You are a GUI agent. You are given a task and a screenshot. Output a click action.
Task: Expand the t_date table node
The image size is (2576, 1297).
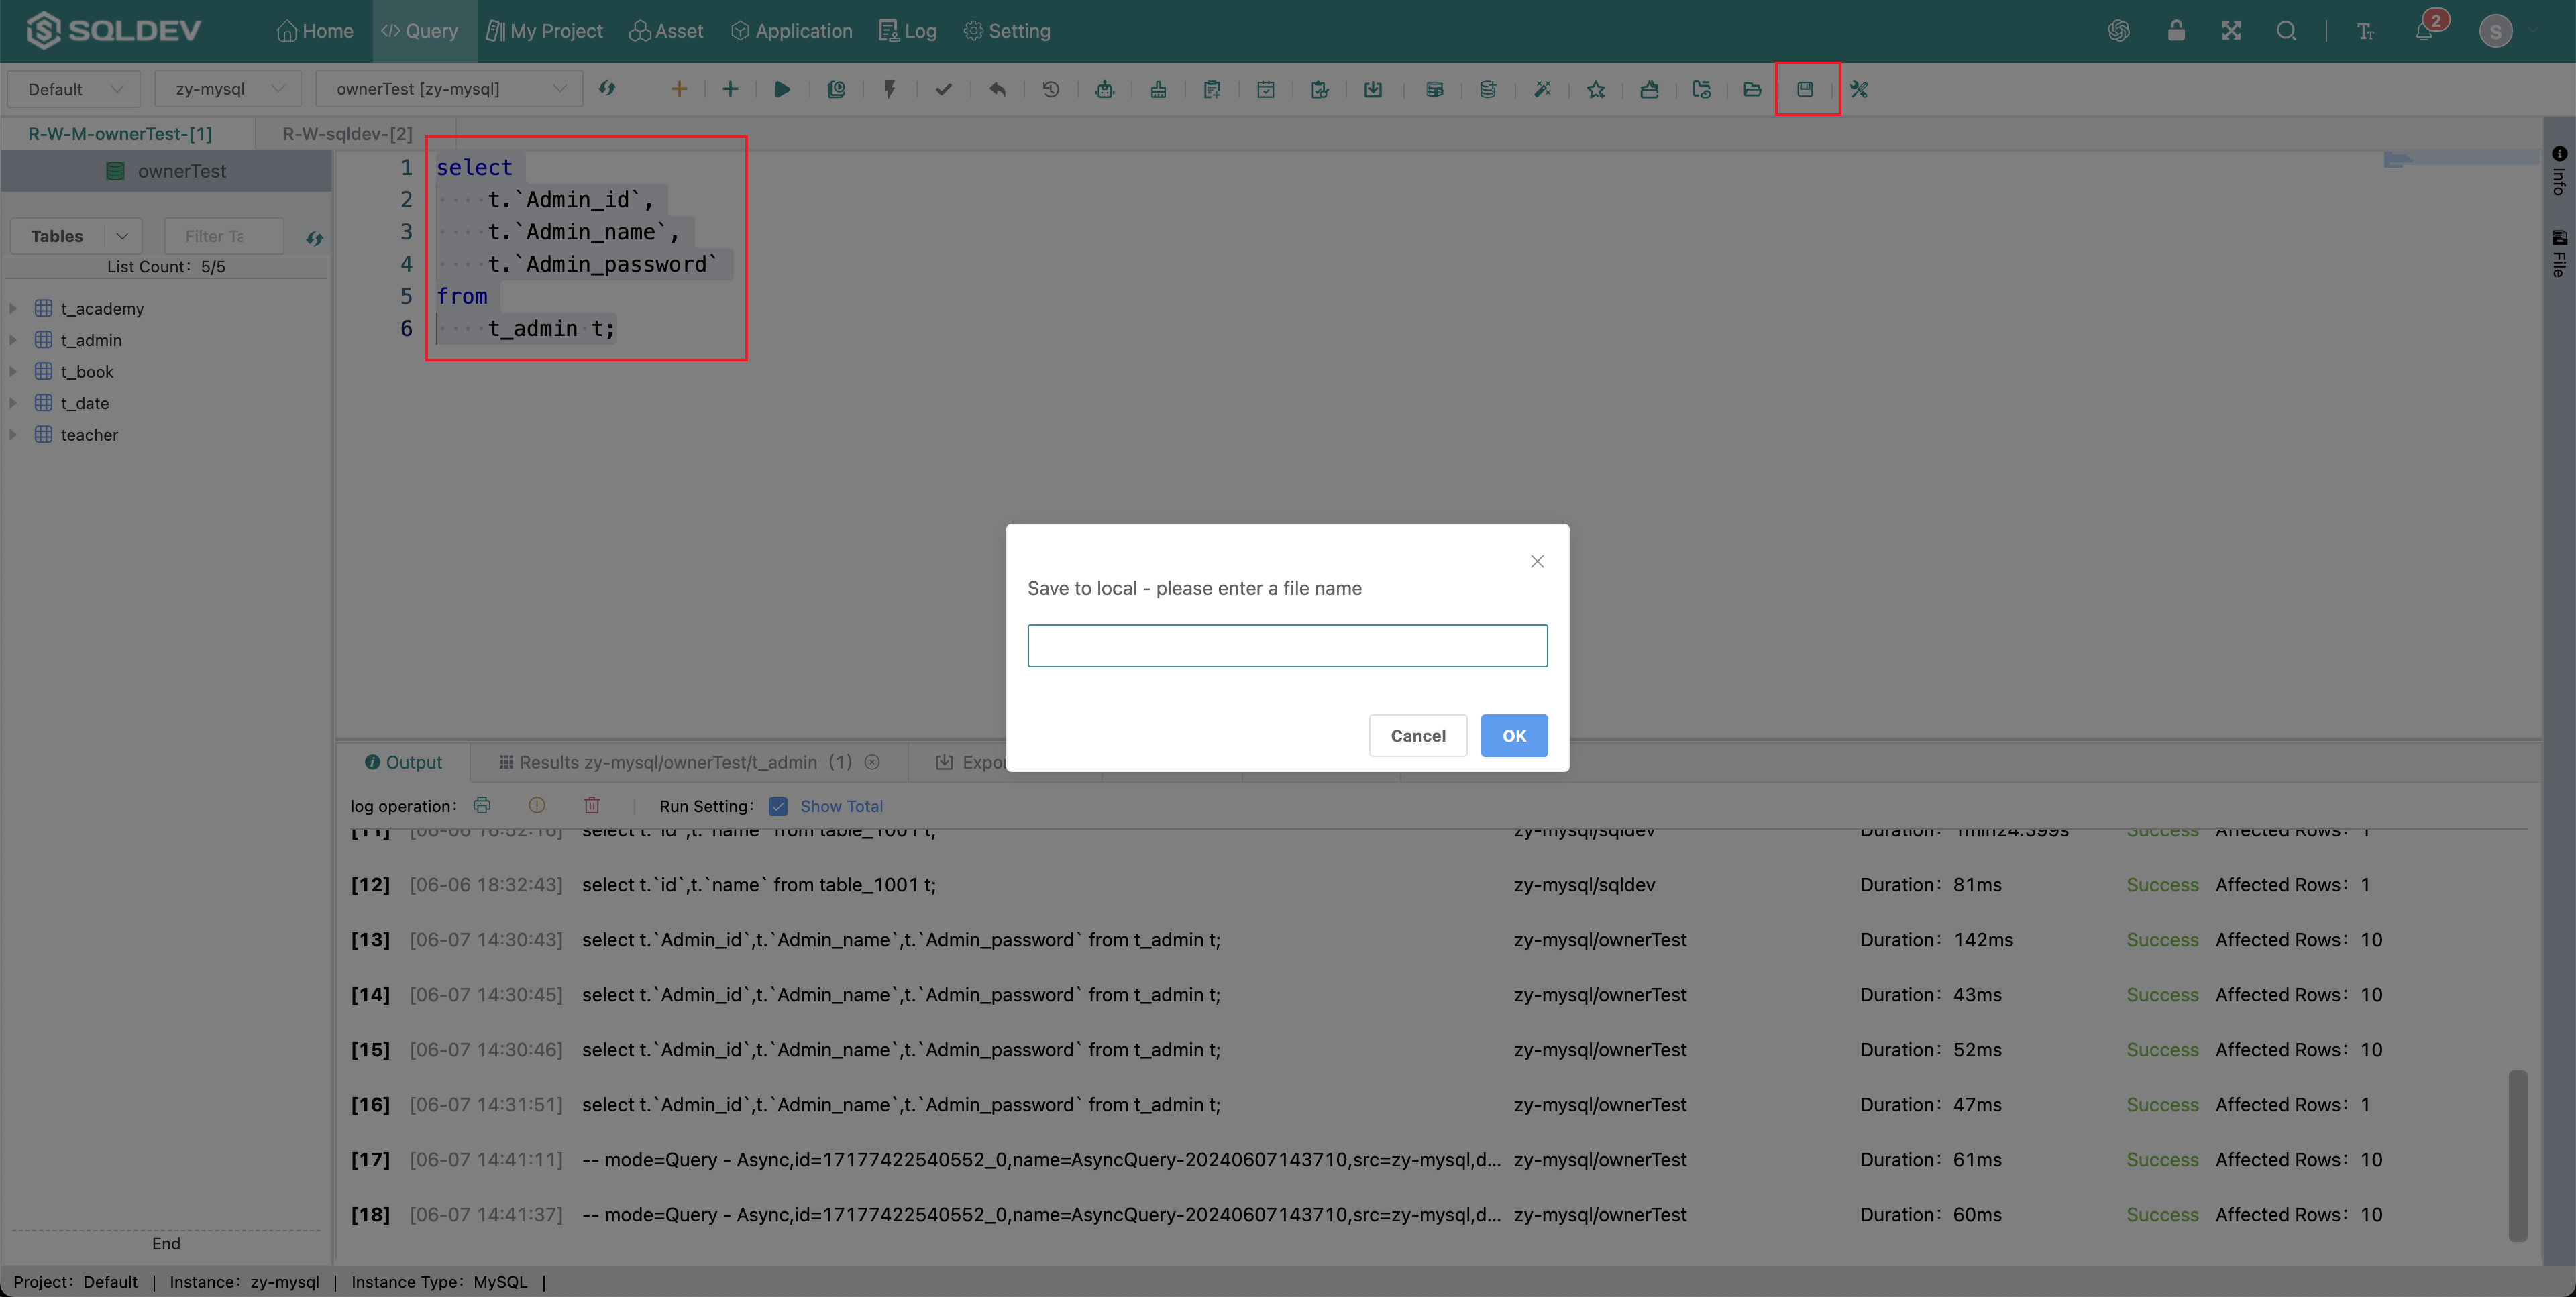click(x=13, y=403)
